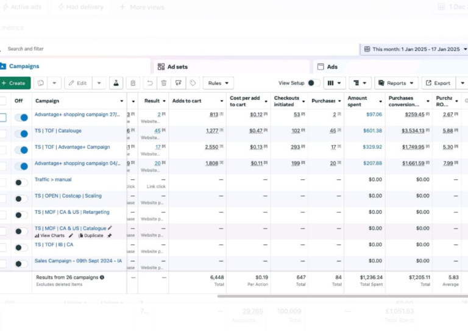Click the undo arrow icon
The height and width of the screenshot is (331, 468).
(x=149, y=83)
